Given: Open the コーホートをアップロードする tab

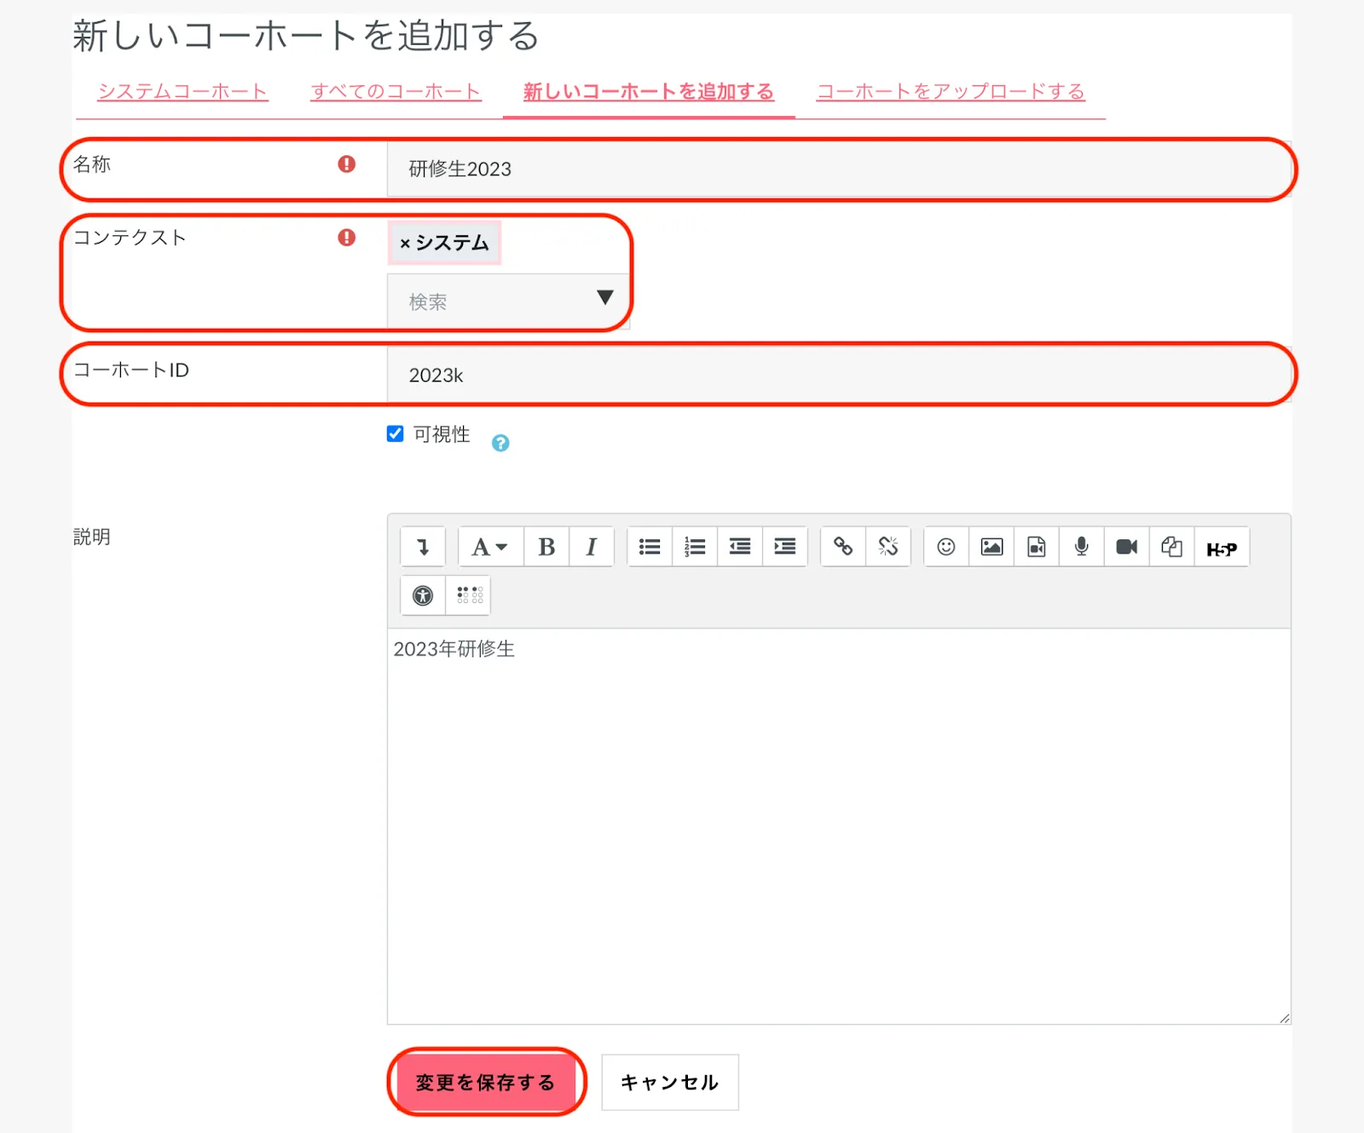Looking at the screenshot, I should pyautogui.click(x=950, y=92).
